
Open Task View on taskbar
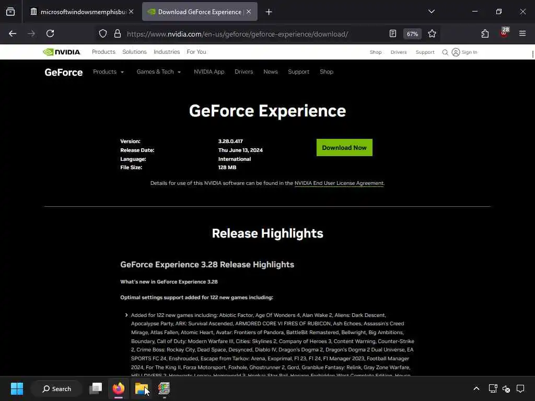(96, 388)
